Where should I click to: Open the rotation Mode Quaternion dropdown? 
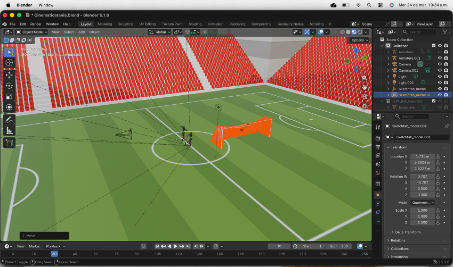423,203
